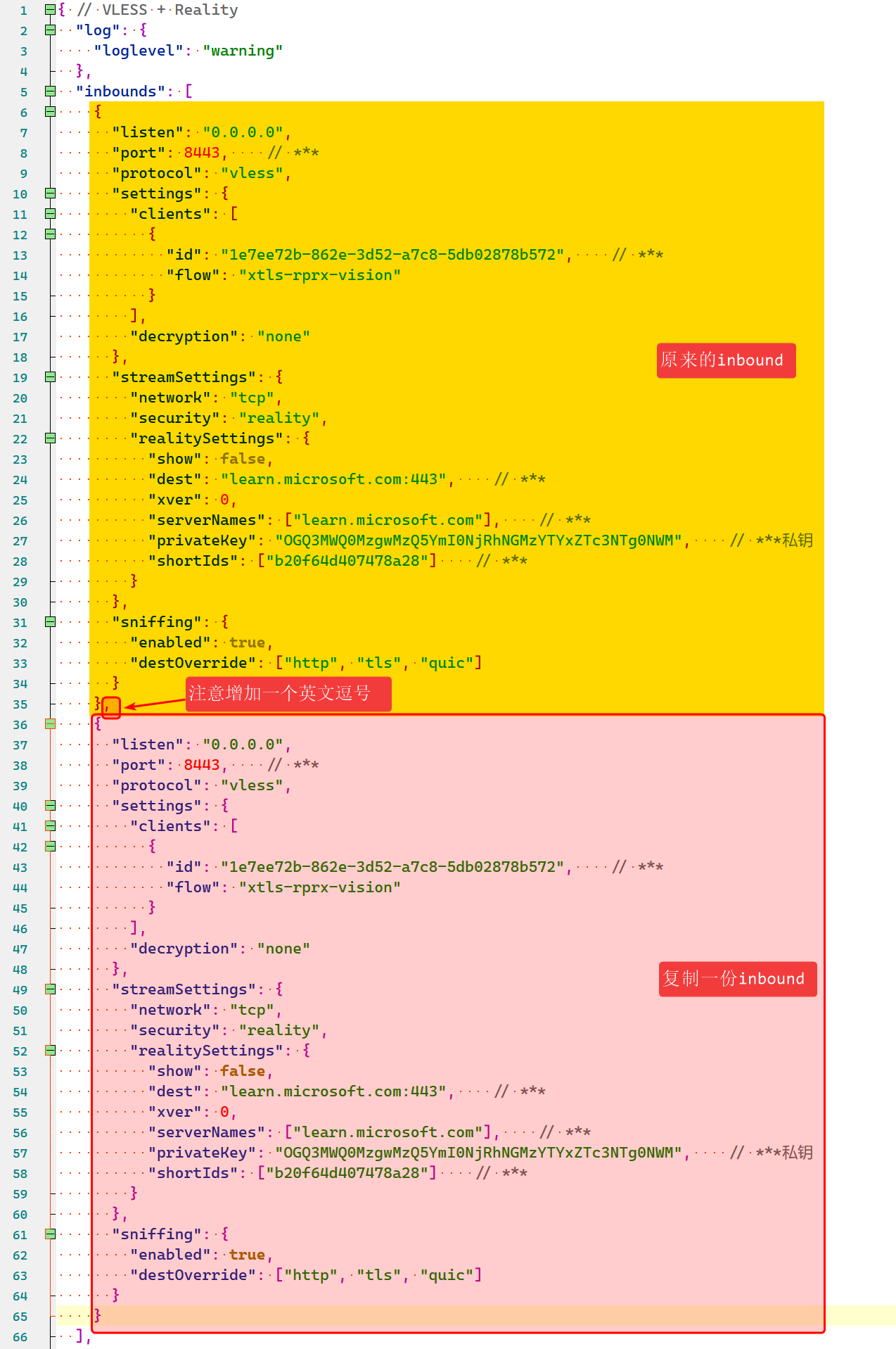Fold the "log" block on line 2
The height and width of the screenshot is (1349, 896).
click(50, 30)
